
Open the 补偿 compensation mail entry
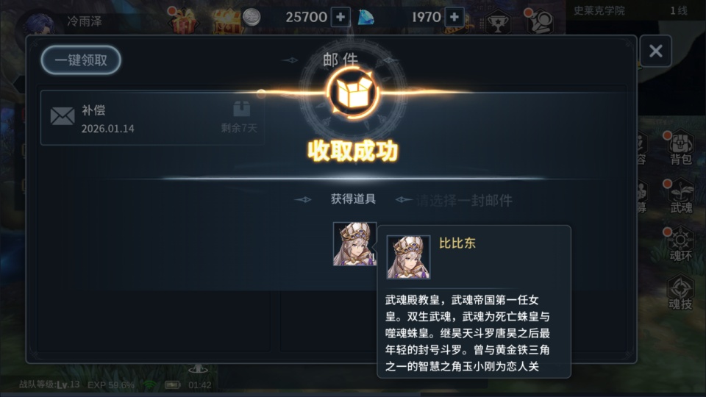(x=152, y=118)
